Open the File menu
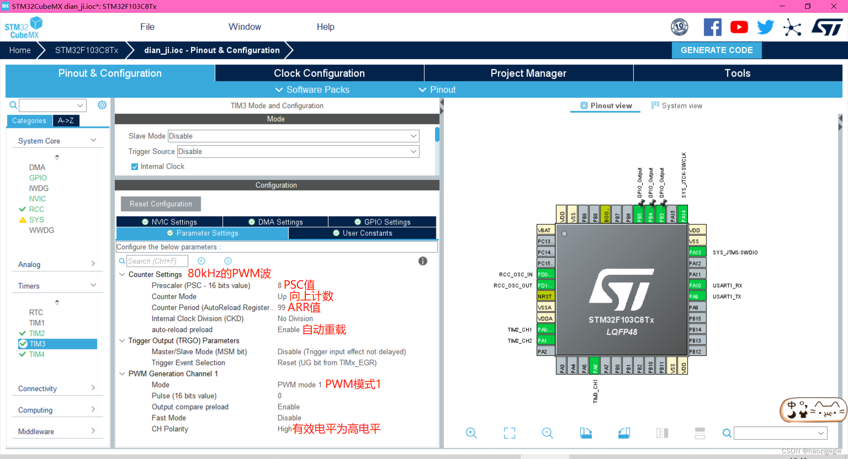This screenshot has width=848, height=459. pos(147,27)
